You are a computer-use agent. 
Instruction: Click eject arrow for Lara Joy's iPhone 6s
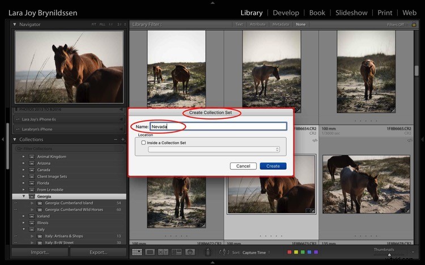(121, 119)
